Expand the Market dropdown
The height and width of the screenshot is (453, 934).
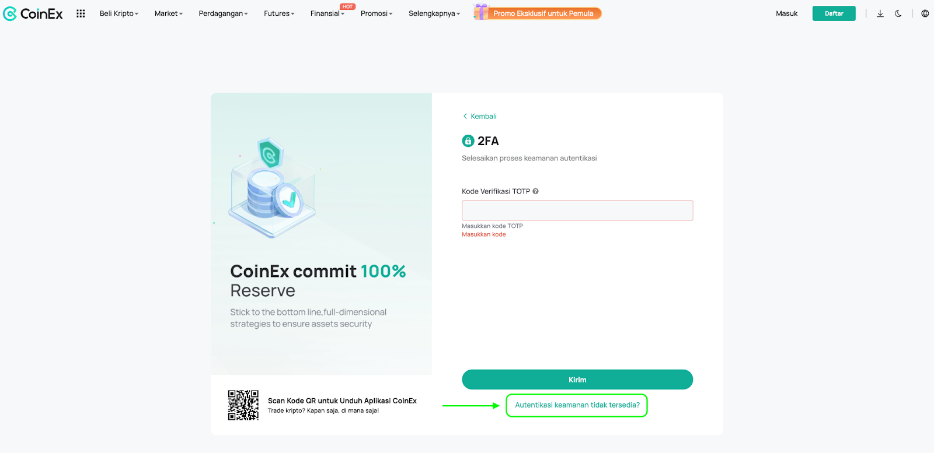click(169, 13)
